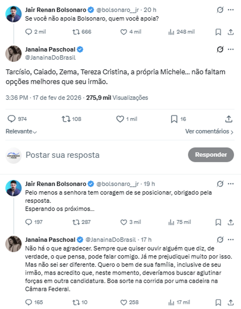Viewport: 241px width, 309px height.
Task: Bookmark Janaina's main tweet
Action: click(174, 119)
